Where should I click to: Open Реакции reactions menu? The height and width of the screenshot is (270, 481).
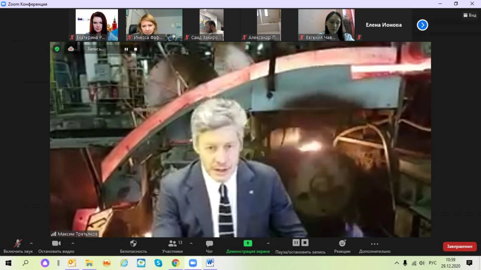click(342, 246)
